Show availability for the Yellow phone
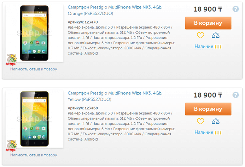This screenshot has width=245, height=167. point(204,132)
